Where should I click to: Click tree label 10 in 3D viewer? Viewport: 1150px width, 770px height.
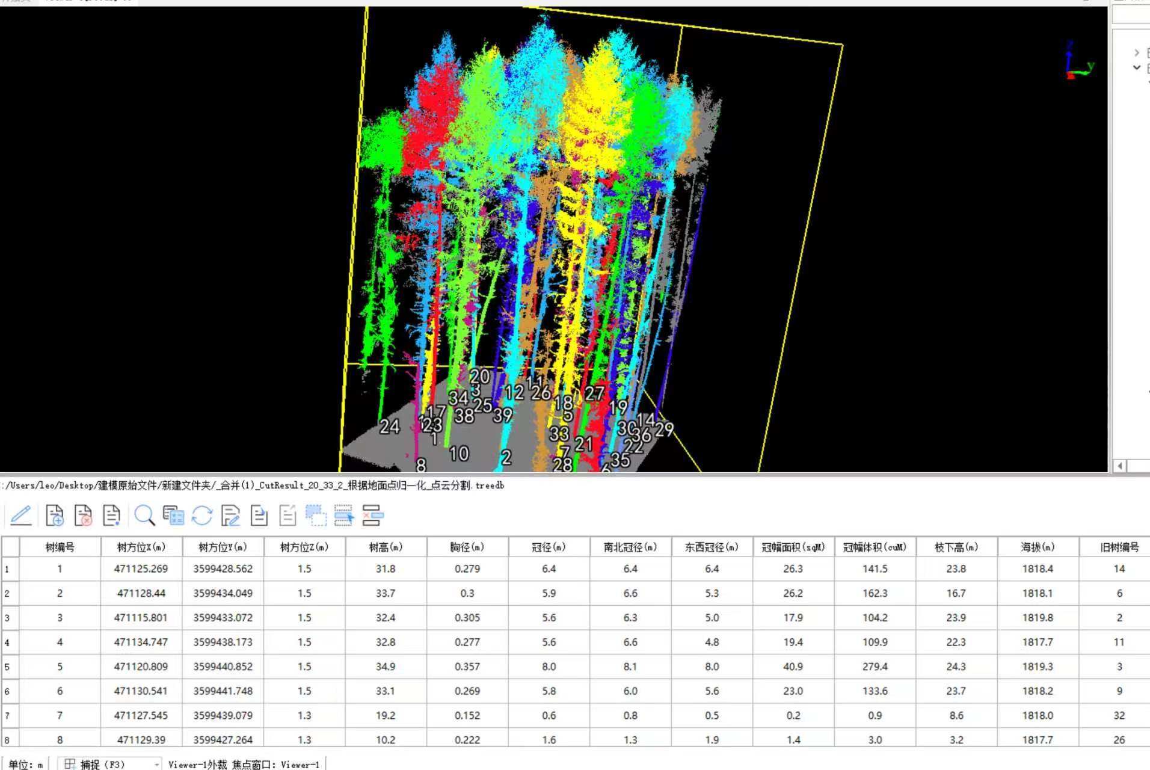pyautogui.click(x=459, y=454)
